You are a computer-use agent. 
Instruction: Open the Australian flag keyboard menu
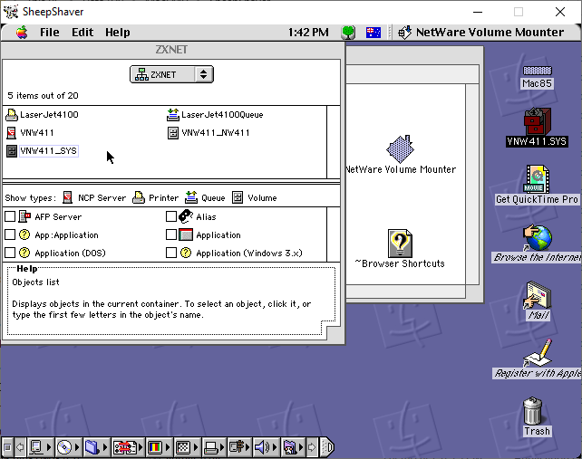[x=373, y=33]
